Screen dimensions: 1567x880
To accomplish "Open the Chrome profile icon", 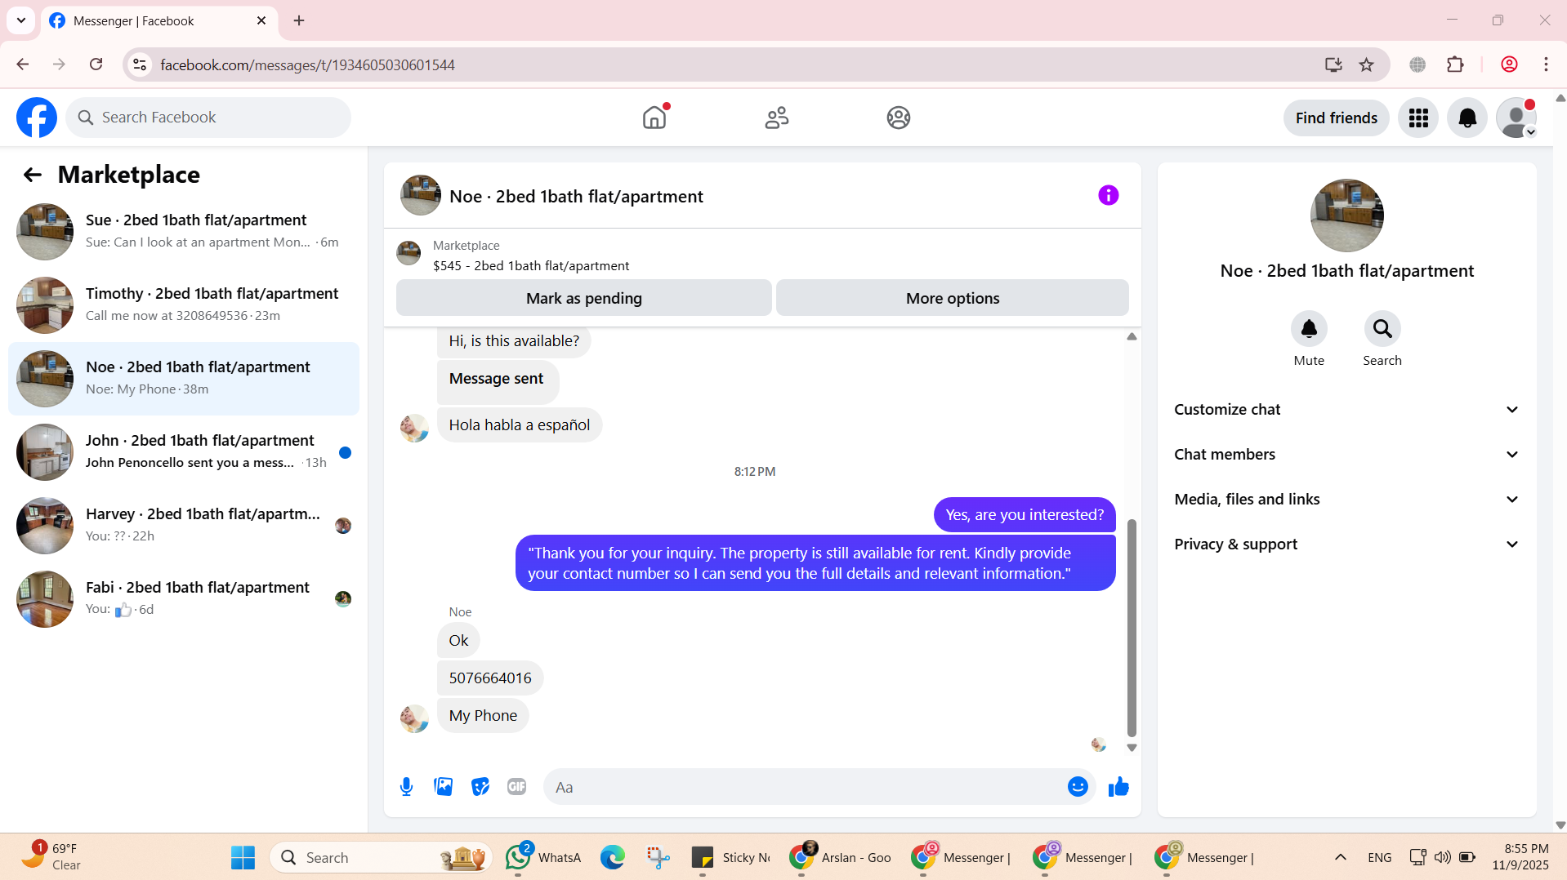I will pos(1509,64).
